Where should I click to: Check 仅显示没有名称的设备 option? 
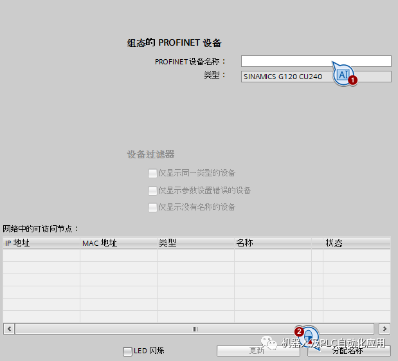click(152, 207)
